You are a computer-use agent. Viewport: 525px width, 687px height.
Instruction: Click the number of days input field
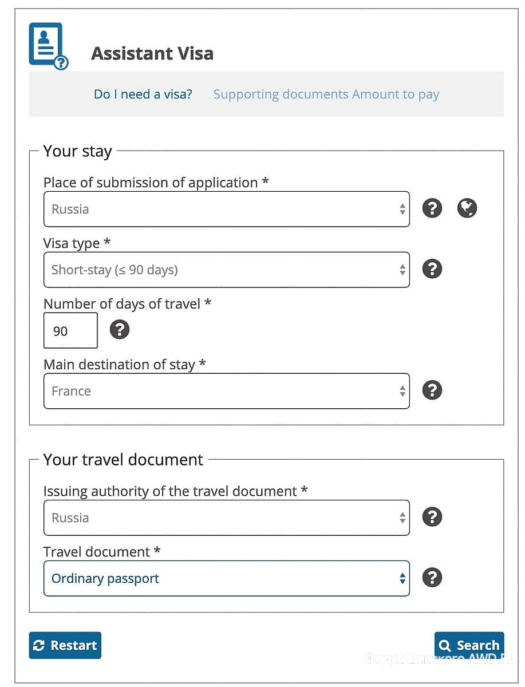(70, 330)
